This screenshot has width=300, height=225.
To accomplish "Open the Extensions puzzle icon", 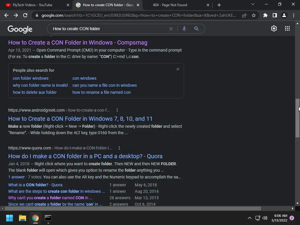I will 265,15.
